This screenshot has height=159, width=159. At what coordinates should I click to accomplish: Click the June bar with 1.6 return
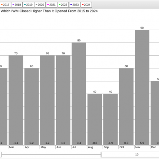tap(63, 100)
